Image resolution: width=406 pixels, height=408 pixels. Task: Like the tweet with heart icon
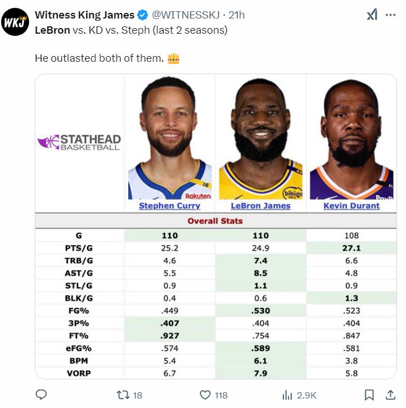205,395
